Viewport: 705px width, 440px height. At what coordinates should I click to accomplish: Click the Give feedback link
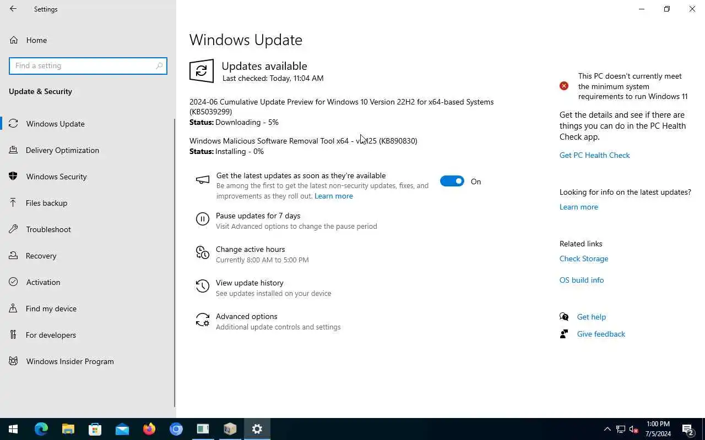tap(601, 334)
